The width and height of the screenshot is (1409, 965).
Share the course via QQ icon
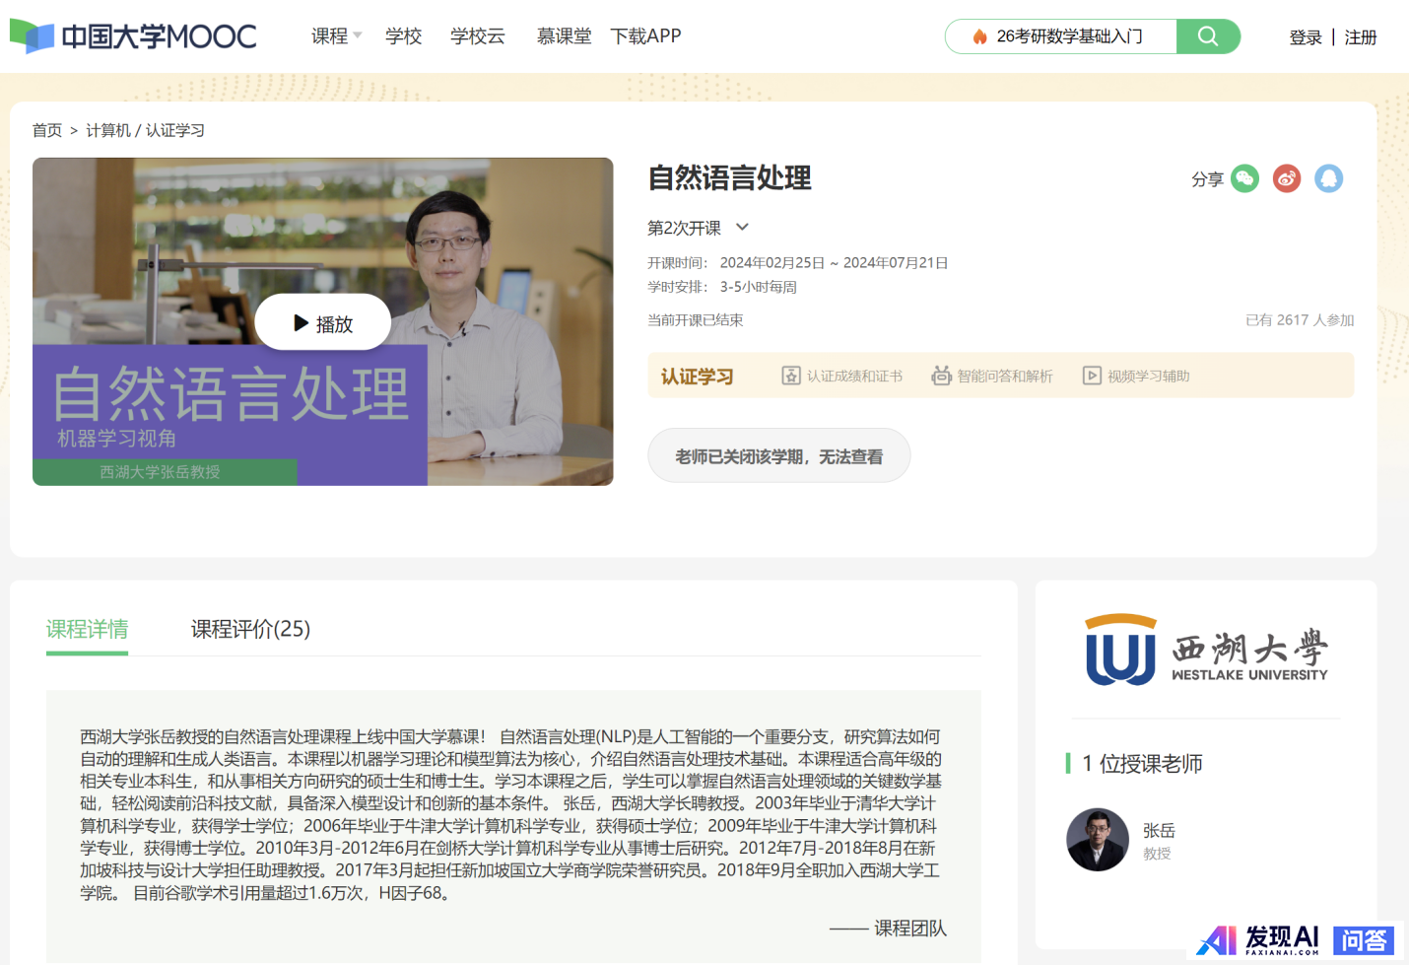(x=1328, y=178)
